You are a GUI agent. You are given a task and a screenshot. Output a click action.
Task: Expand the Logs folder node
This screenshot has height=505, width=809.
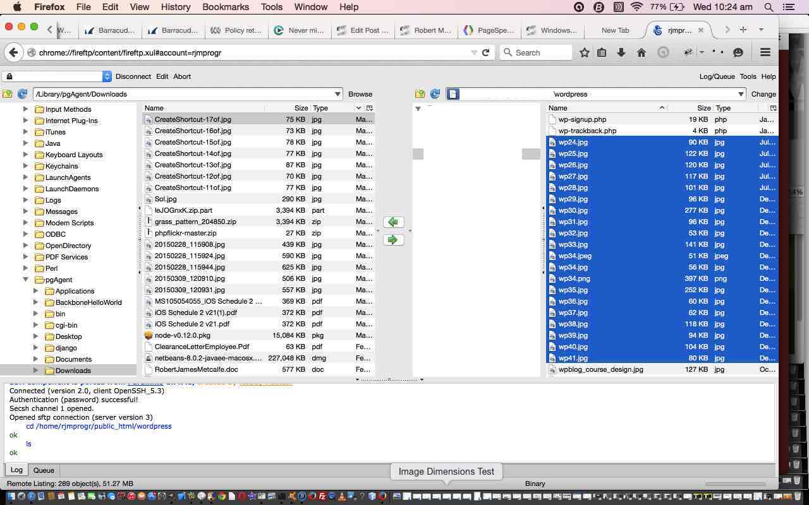coord(26,200)
